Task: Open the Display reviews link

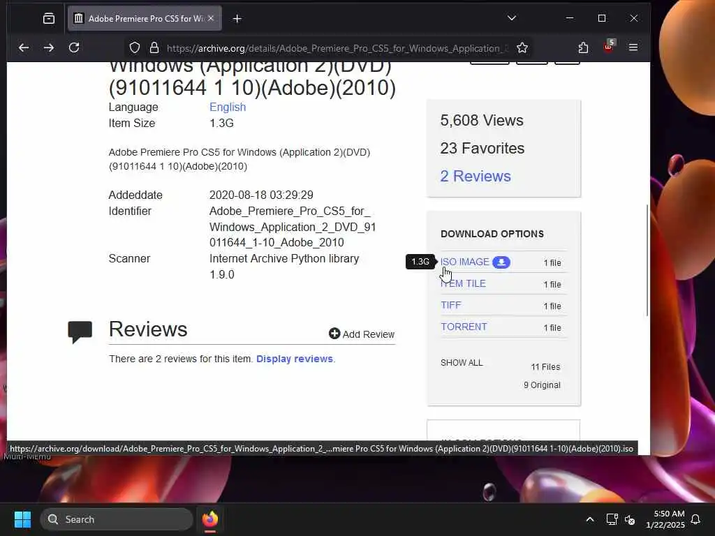Action: (x=295, y=359)
